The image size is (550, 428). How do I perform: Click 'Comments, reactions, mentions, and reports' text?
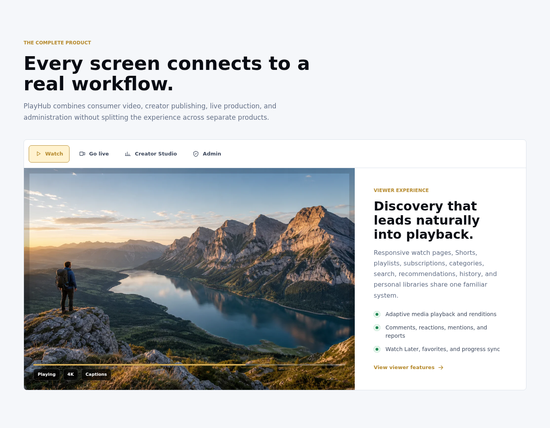436,332
